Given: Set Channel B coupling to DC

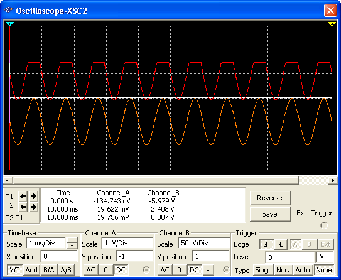Looking at the screenshot, I should point(194,270).
